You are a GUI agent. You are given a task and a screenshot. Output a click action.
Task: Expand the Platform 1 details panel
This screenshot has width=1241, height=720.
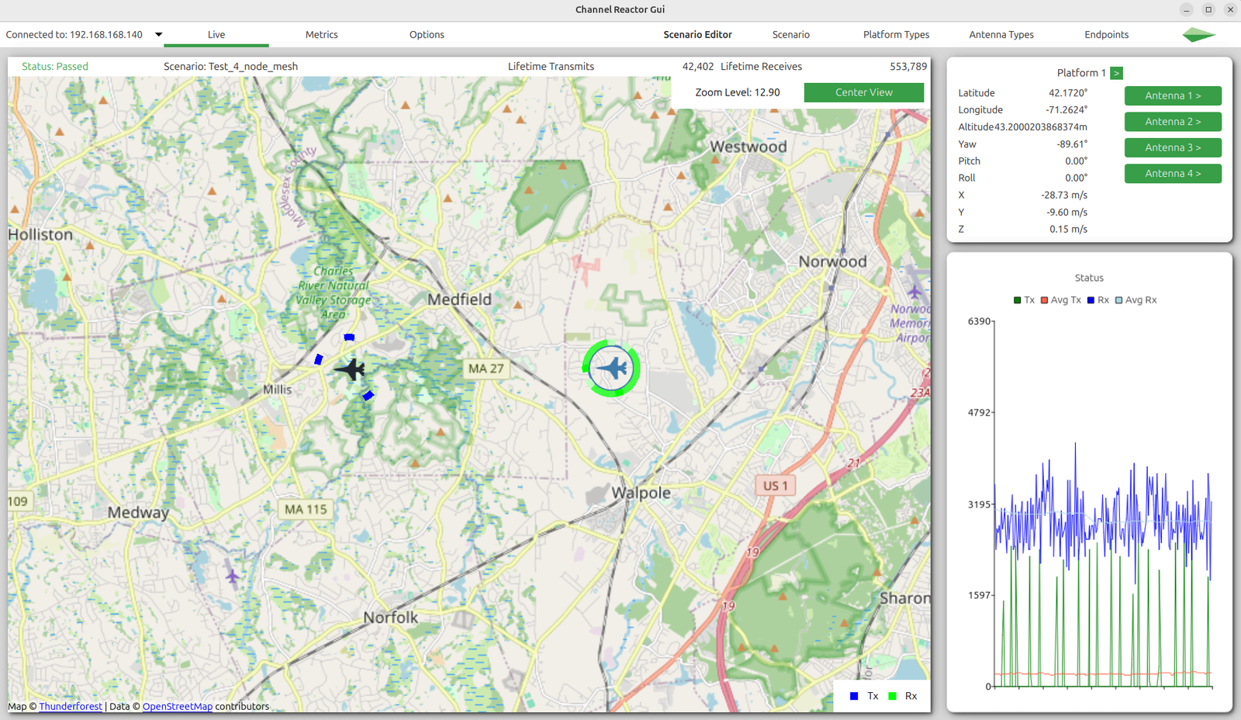(x=1116, y=72)
